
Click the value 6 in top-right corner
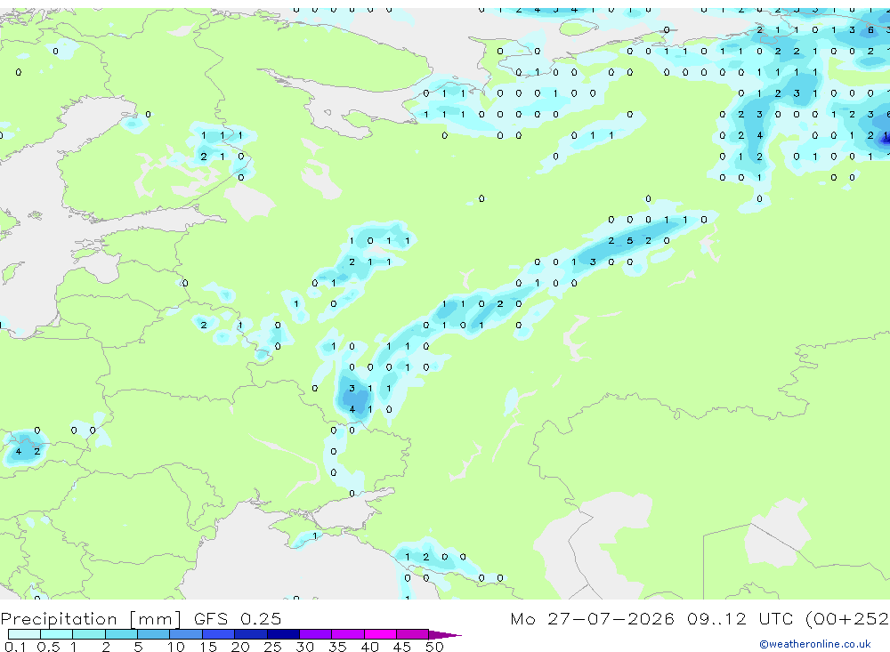(870, 30)
